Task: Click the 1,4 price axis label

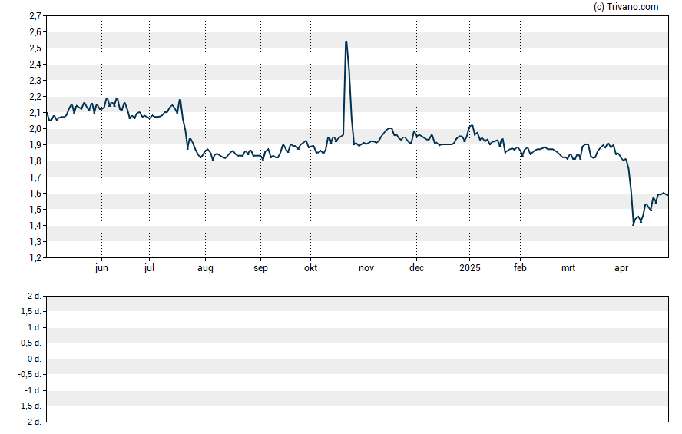Action: (35, 226)
